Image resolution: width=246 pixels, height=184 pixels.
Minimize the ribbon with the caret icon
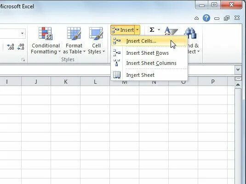(196, 18)
